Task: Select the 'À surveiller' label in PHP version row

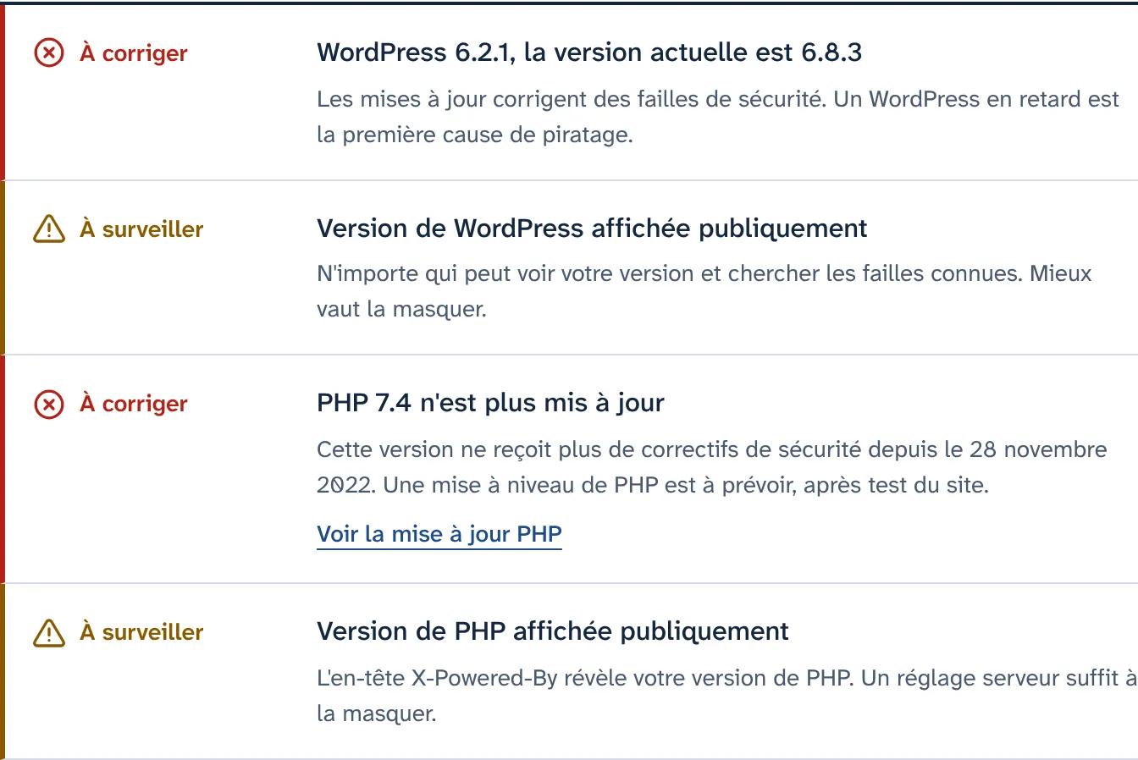Action: point(141,631)
